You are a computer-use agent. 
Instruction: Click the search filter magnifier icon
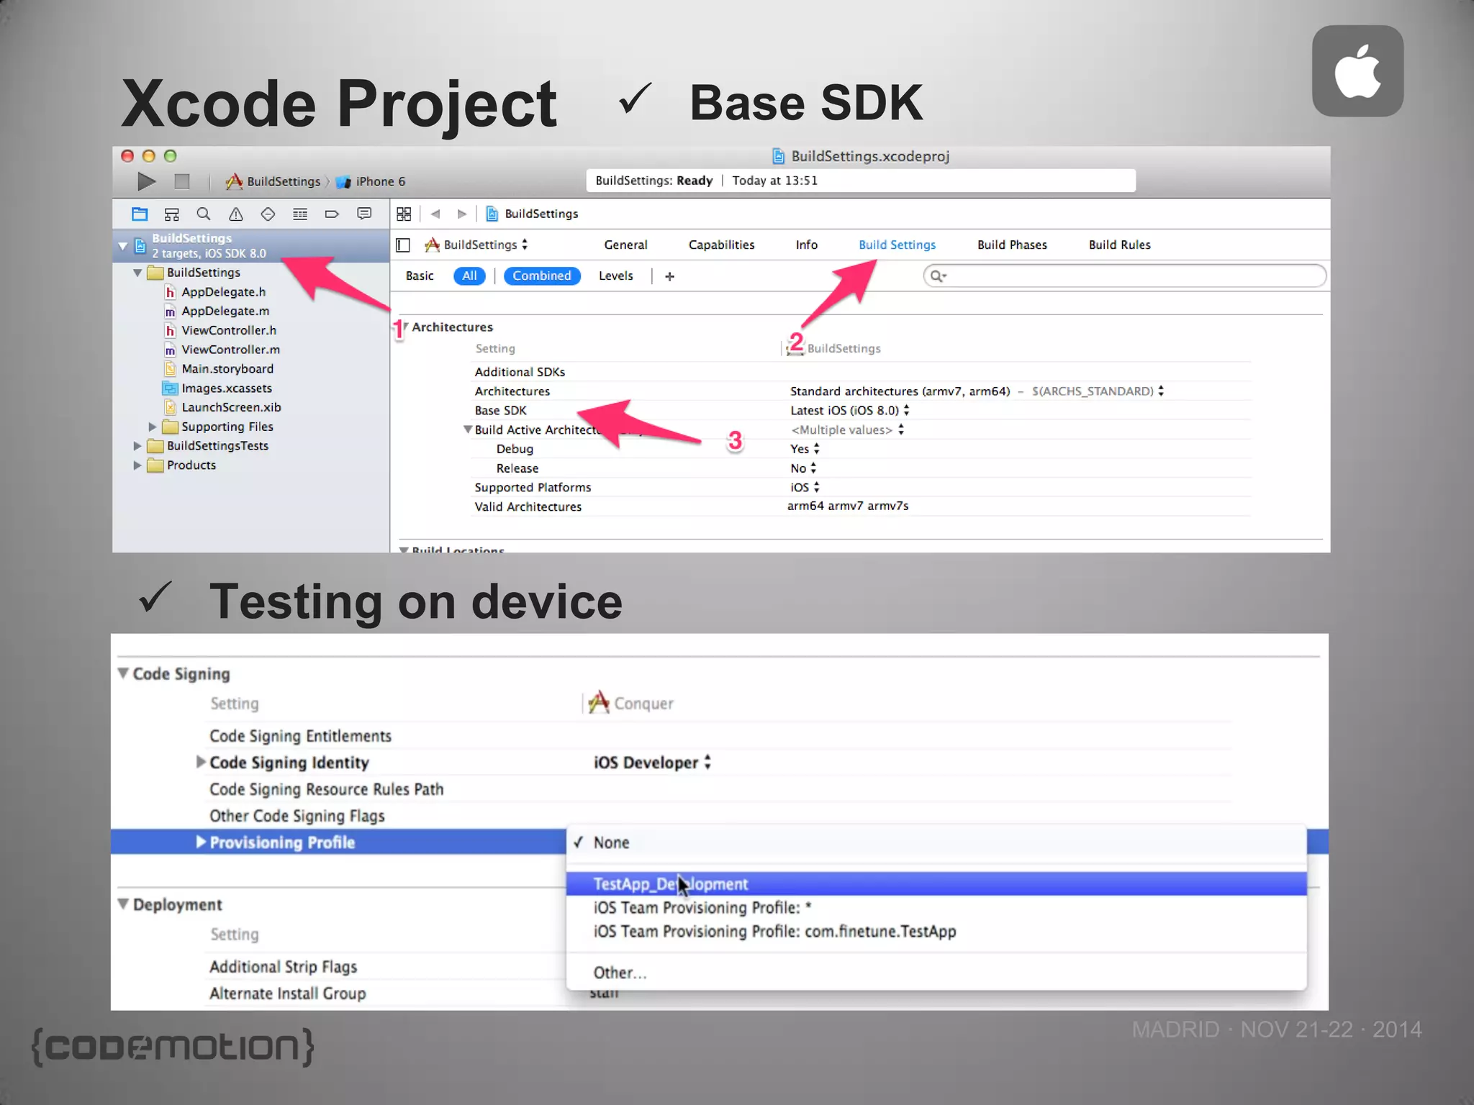[x=938, y=276]
